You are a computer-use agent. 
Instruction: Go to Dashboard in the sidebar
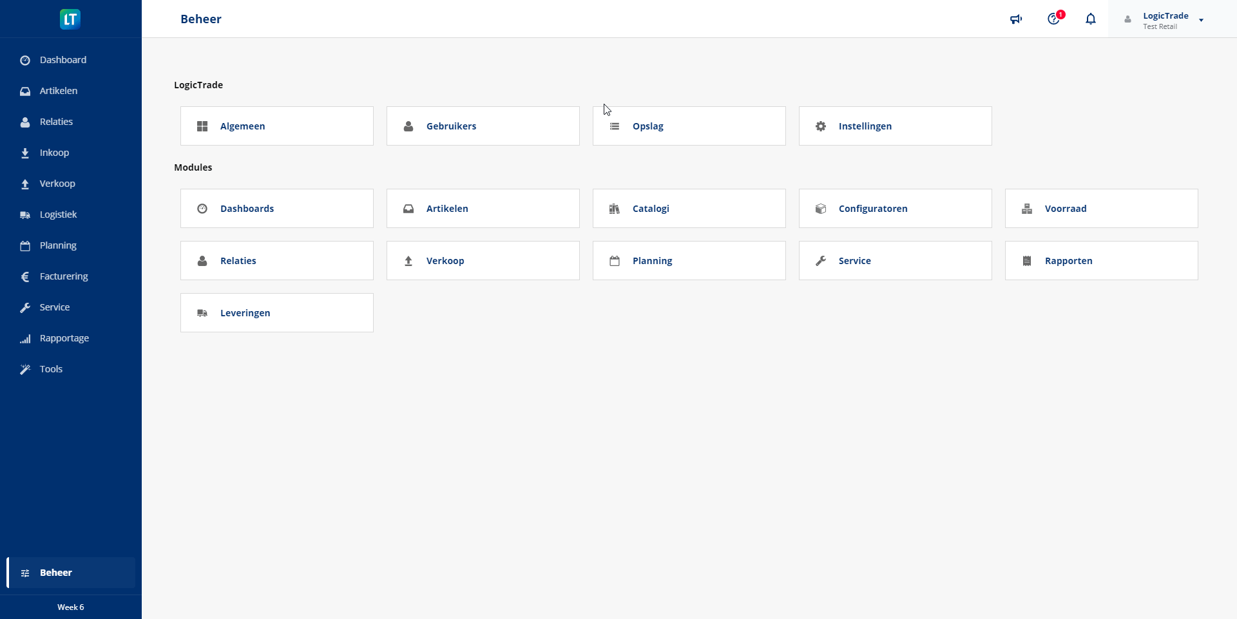pyautogui.click(x=62, y=60)
